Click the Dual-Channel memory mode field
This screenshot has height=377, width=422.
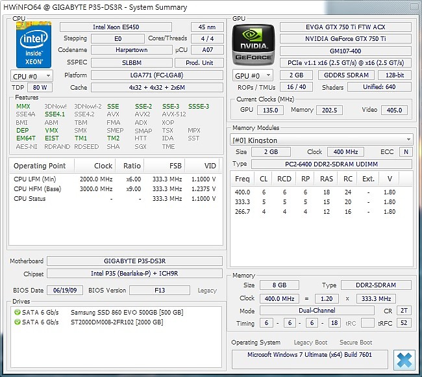pos(317,311)
